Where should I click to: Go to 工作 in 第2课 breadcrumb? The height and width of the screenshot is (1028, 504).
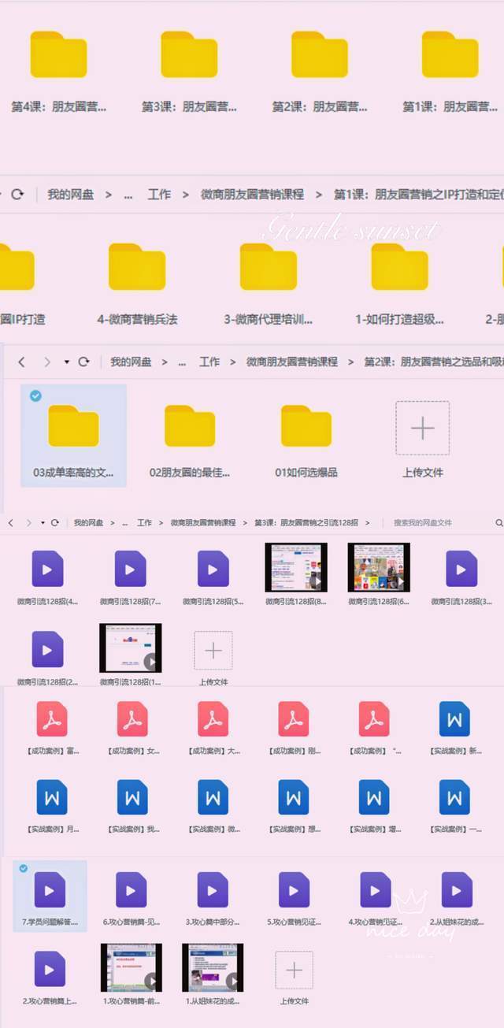click(x=209, y=362)
